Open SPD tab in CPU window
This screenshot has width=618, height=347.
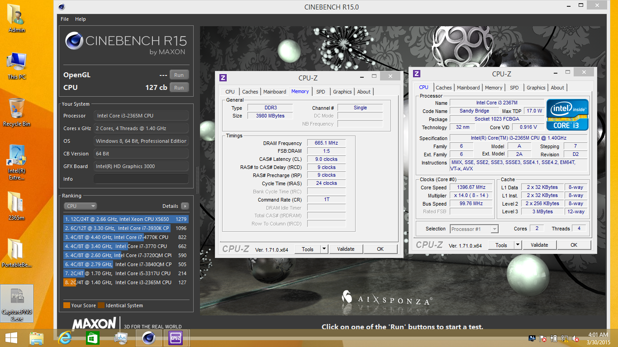(x=514, y=88)
